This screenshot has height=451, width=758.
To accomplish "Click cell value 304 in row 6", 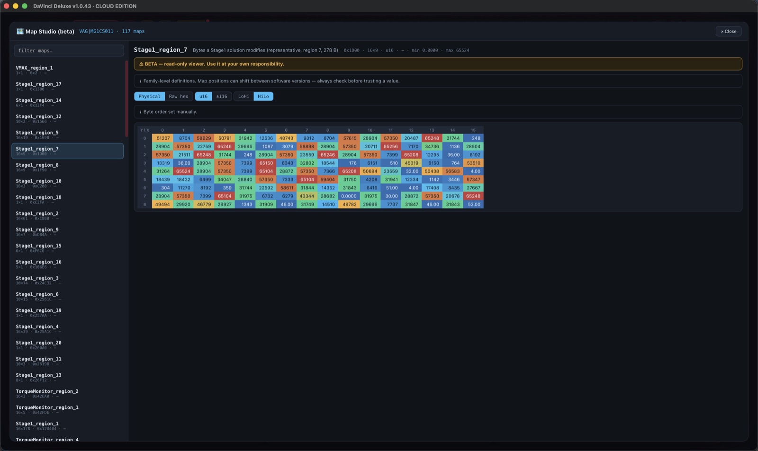I will coord(162,188).
